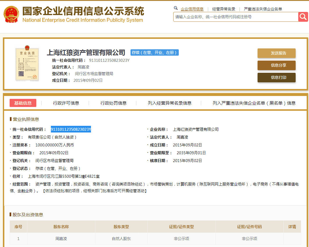
Task: Switch to the 行政许可信息 tab
Action: 66,103
